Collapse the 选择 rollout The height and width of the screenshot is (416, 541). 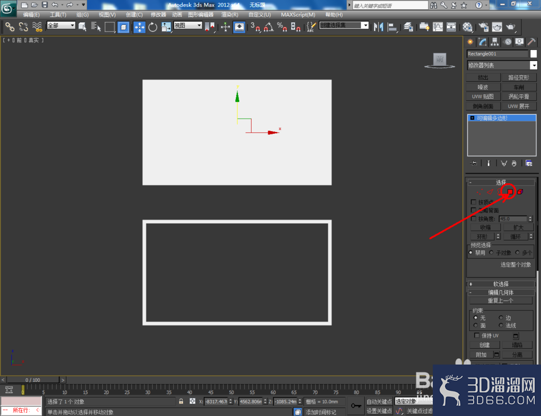pos(500,182)
